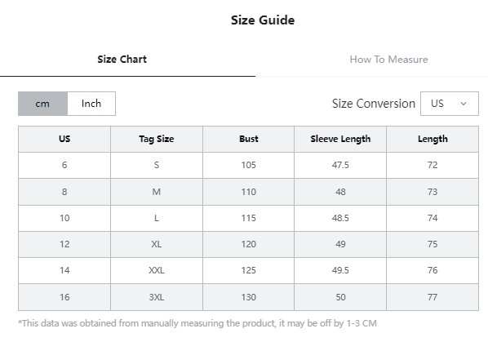Select the XL tag size cell
The width and height of the screenshot is (488, 342).
(x=157, y=244)
